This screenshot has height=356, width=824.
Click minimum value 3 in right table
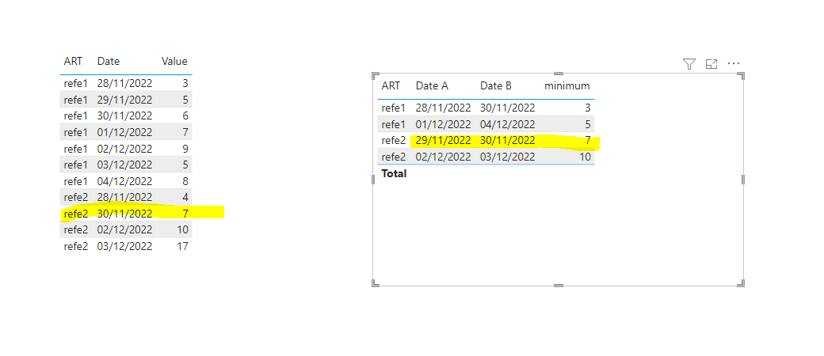coord(588,108)
